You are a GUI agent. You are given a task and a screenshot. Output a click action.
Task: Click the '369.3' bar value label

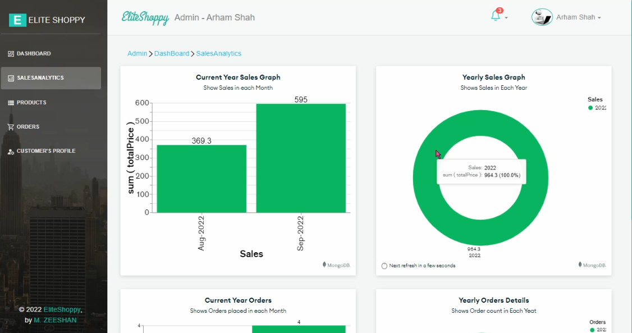click(x=201, y=141)
